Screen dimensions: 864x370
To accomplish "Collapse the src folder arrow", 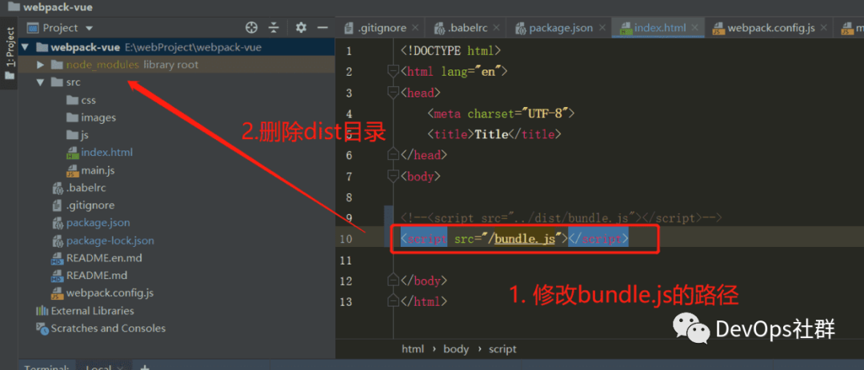I will point(40,82).
